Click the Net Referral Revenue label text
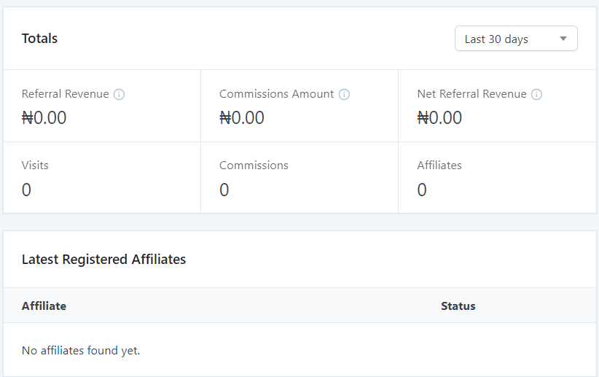This screenshot has height=377, width=599. [471, 94]
